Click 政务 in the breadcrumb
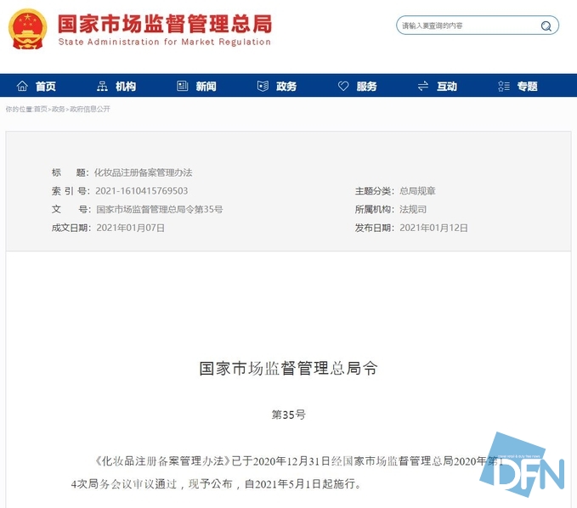The width and height of the screenshot is (577, 508). pyautogui.click(x=58, y=109)
